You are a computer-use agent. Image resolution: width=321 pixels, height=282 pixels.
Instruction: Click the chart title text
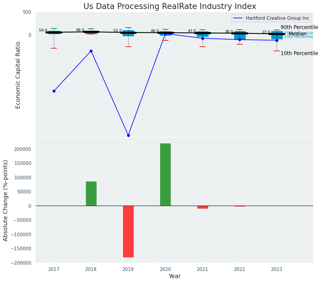(170, 7)
